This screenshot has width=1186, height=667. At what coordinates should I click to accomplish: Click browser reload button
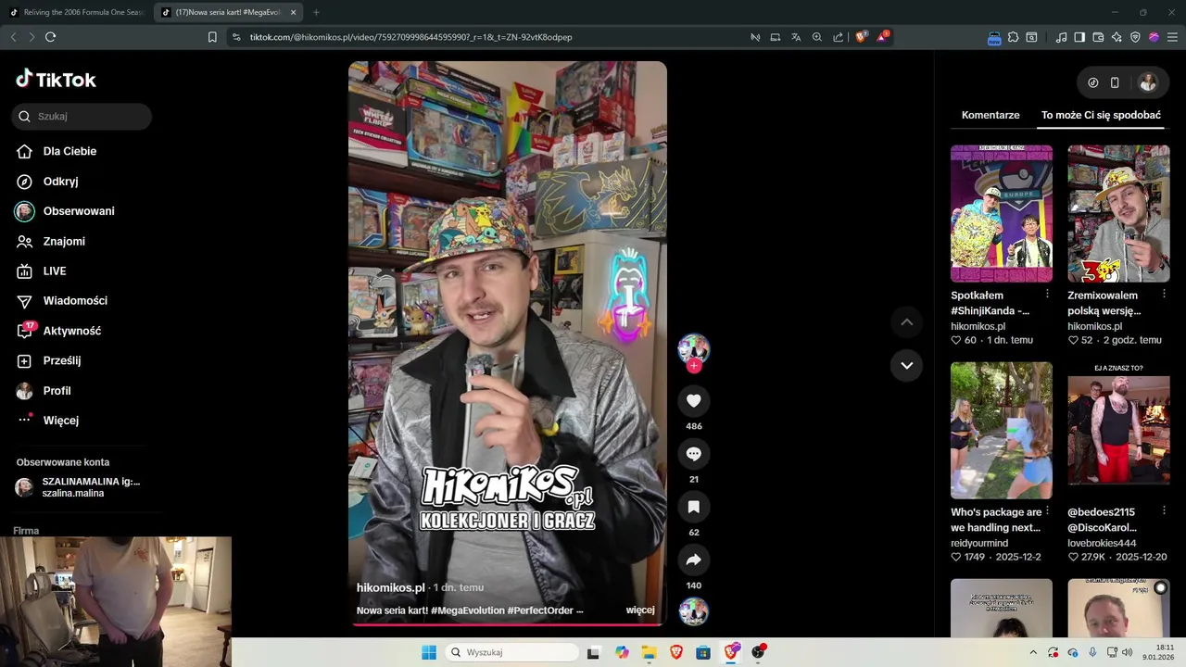tap(51, 37)
